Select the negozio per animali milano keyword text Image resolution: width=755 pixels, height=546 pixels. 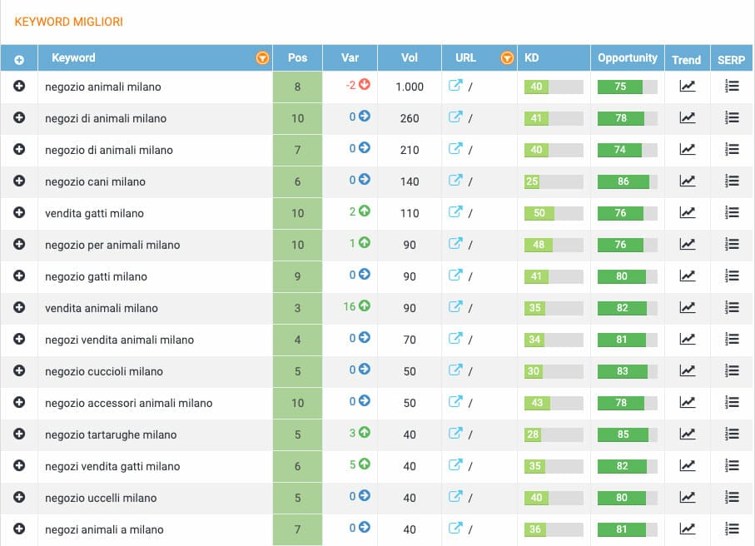(x=112, y=245)
